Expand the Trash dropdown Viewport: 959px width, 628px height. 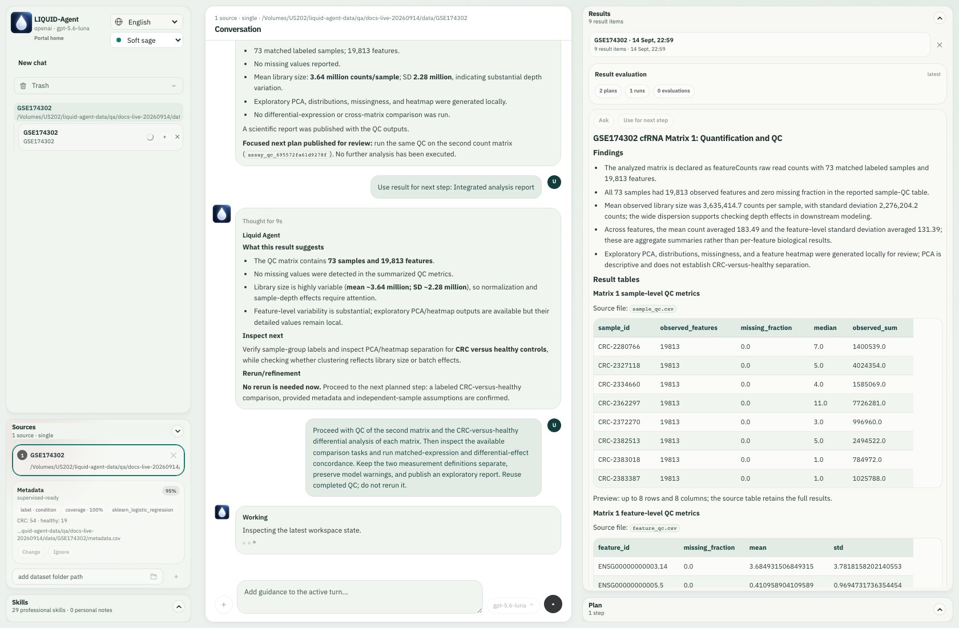coord(98,86)
